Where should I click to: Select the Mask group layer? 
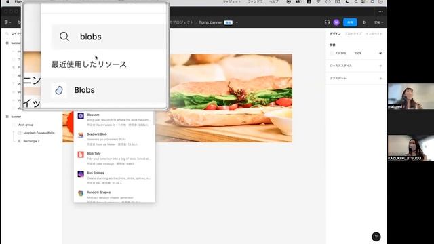click(x=25, y=125)
